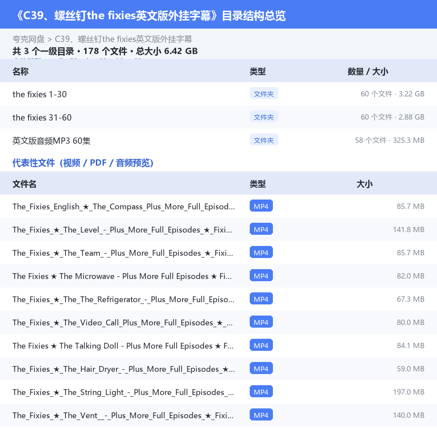This screenshot has height=441, width=437.
Task: Click the page title about C39 the fixies
Action: coord(150,16)
